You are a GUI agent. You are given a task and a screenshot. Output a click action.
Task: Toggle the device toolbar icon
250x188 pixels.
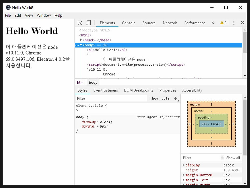(88, 23)
